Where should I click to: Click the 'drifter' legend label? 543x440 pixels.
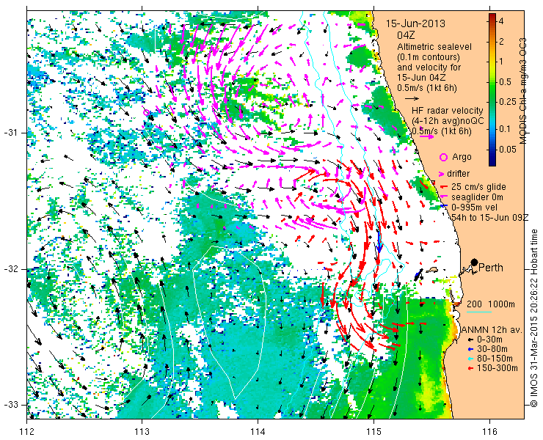click(x=458, y=174)
